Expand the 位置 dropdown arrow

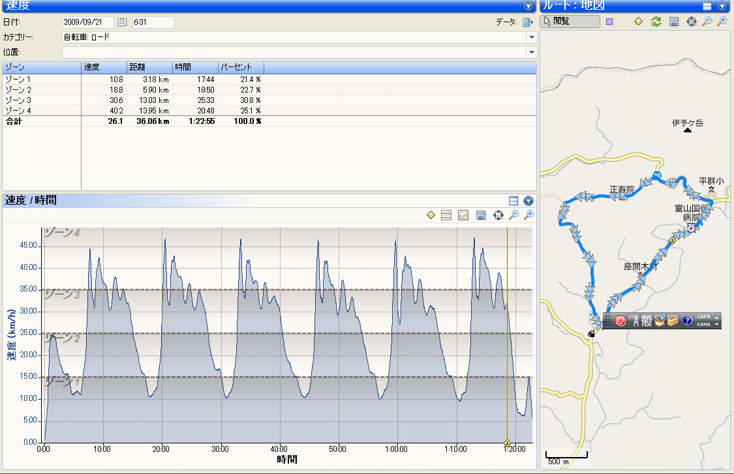coord(531,52)
